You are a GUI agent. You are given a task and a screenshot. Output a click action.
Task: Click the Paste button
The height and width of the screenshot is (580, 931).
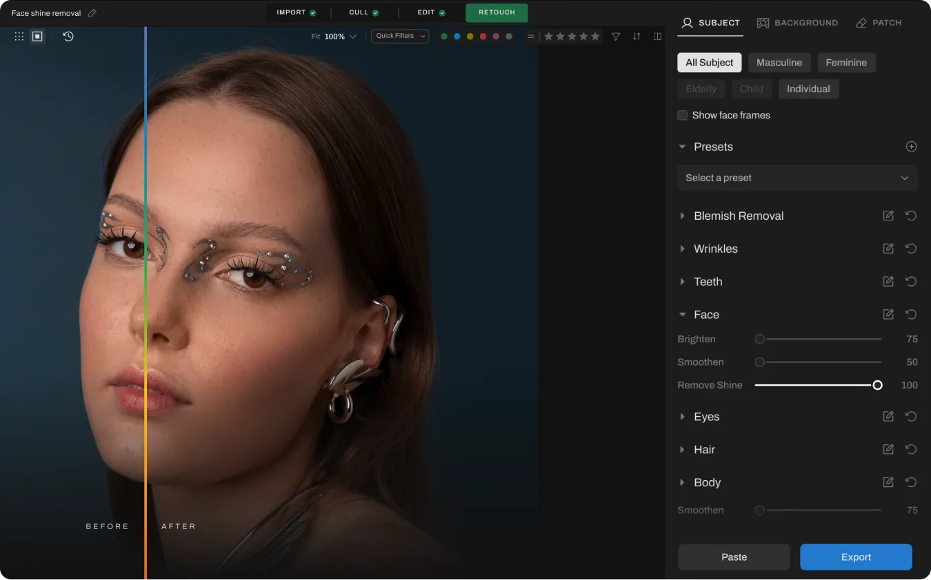[734, 557]
